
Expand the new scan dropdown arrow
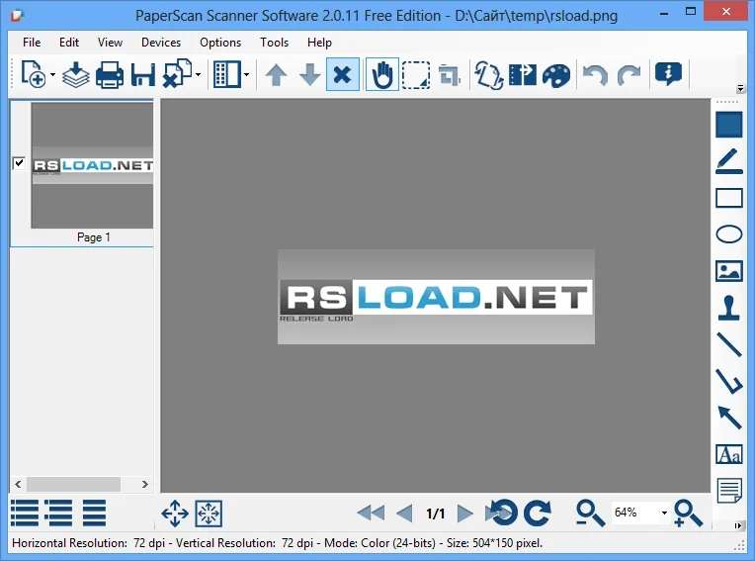pyautogui.click(x=53, y=75)
